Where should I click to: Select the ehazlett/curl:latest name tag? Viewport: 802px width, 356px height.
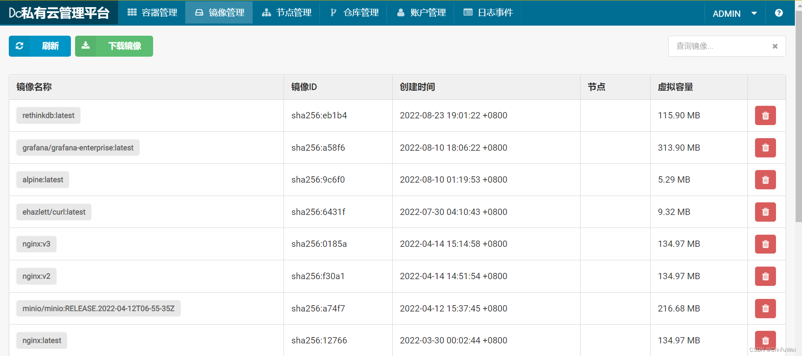(54, 212)
